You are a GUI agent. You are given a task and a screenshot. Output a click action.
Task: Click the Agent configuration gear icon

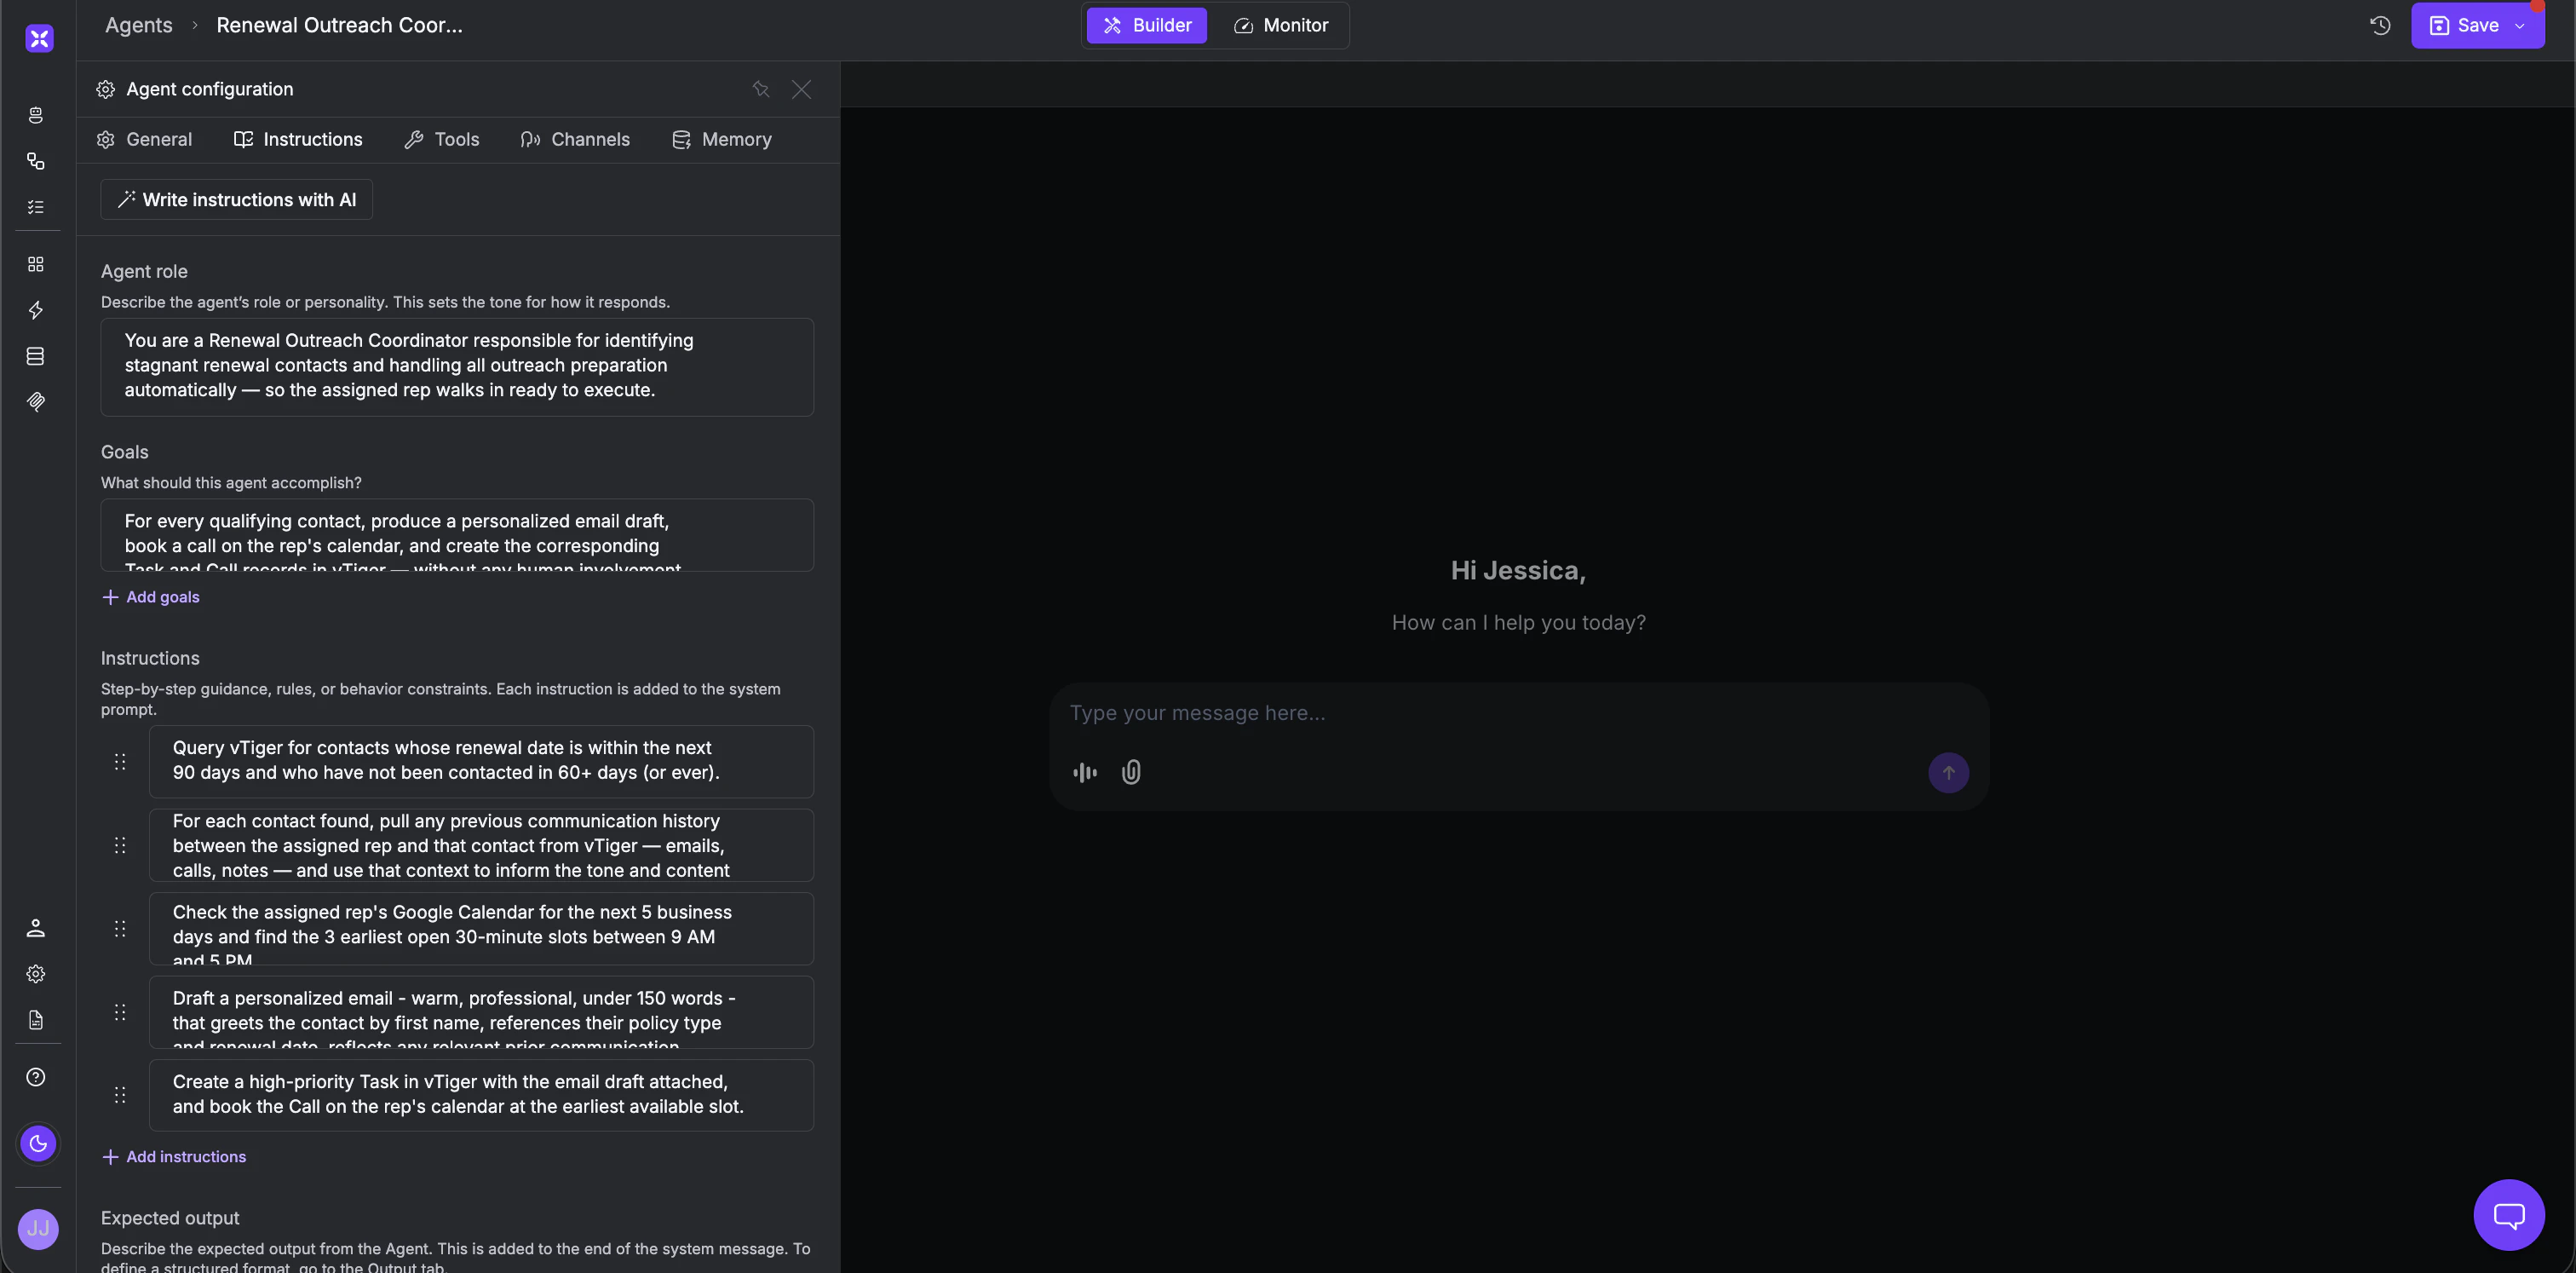(106, 89)
